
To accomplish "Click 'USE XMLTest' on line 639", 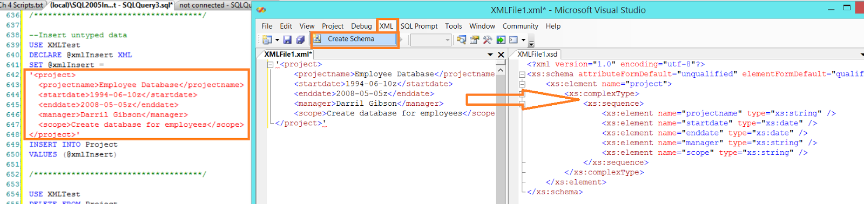I will pyautogui.click(x=55, y=45).
